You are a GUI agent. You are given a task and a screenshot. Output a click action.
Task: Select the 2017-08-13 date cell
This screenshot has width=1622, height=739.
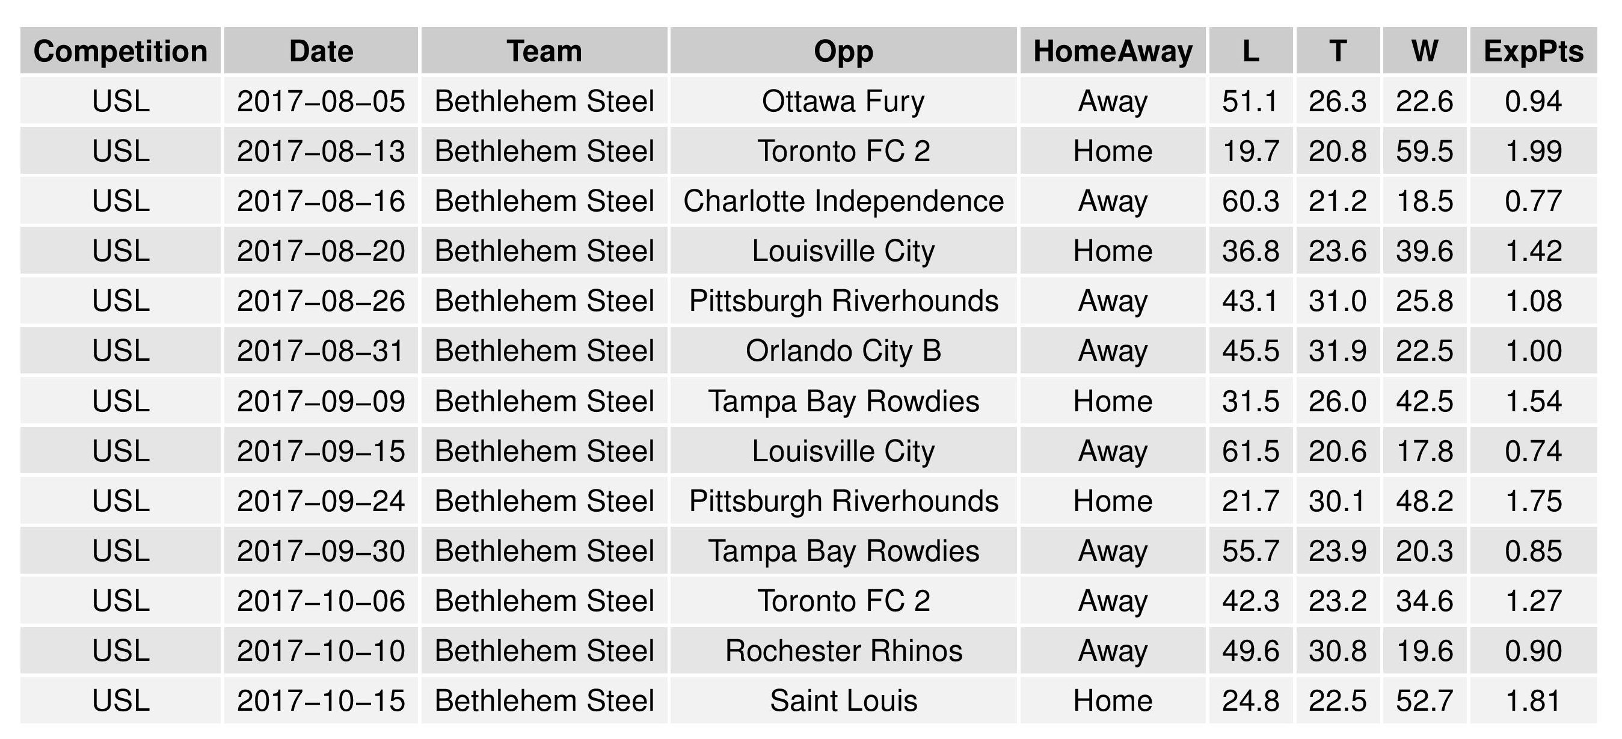coord(321,151)
